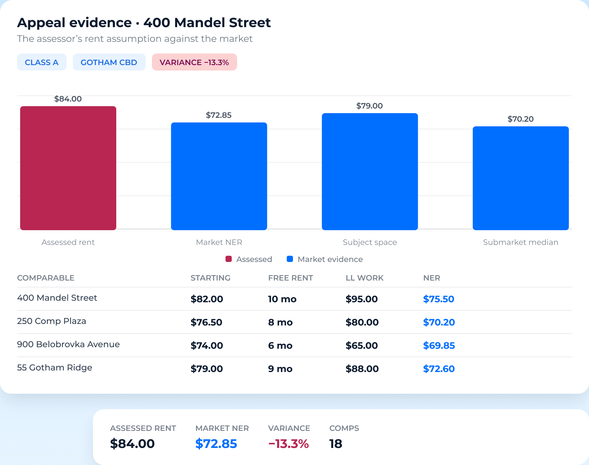Click the LL WORK column header

(x=365, y=278)
